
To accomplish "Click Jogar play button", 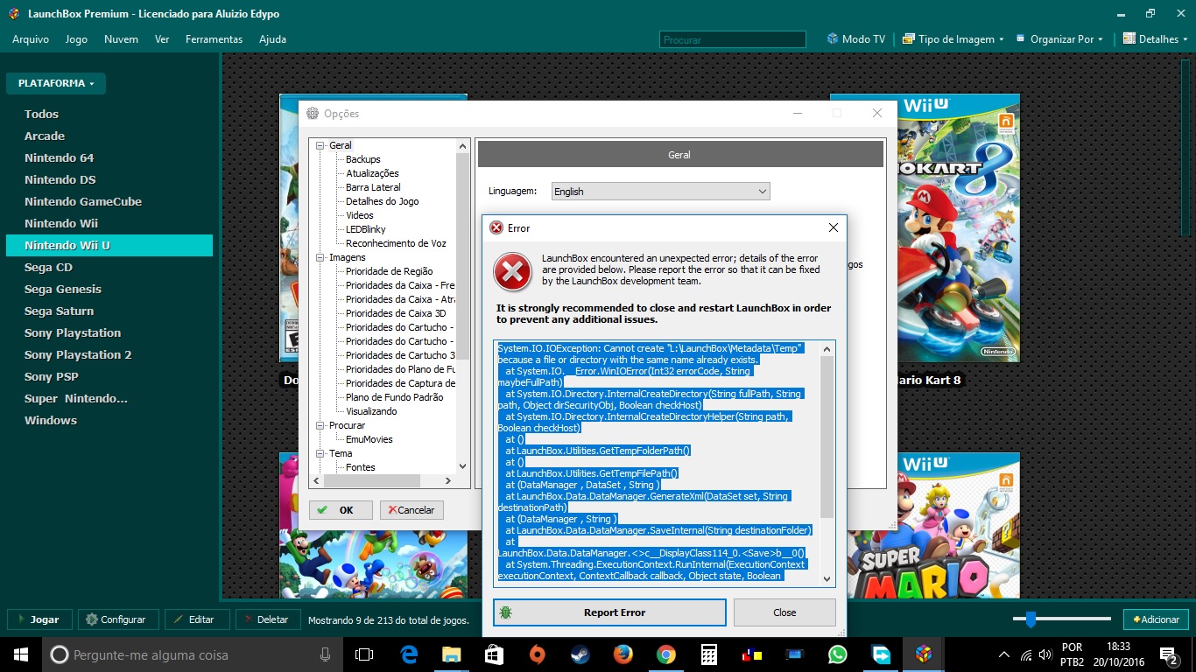I will pos(40,619).
